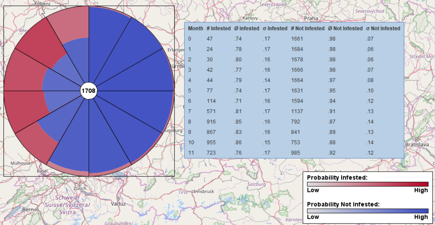Click the 571 infested cell for month 7

(211, 111)
